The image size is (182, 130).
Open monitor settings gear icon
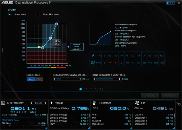tap(179, 103)
